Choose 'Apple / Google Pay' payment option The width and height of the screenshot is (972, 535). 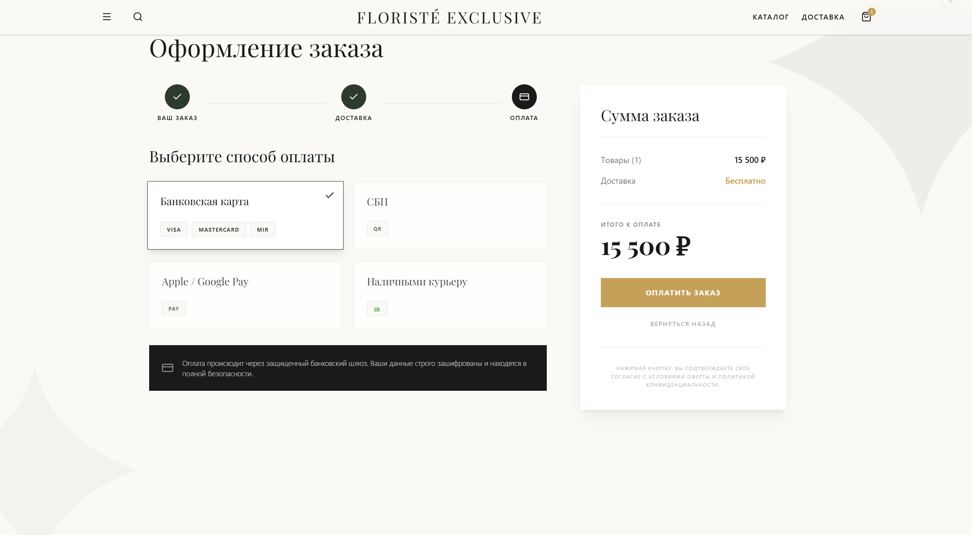coord(245,295)
